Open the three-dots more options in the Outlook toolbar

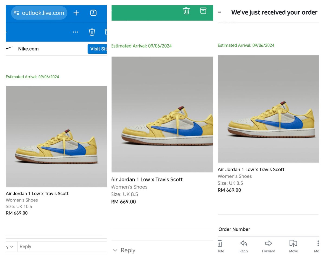[x=76, y=32]
